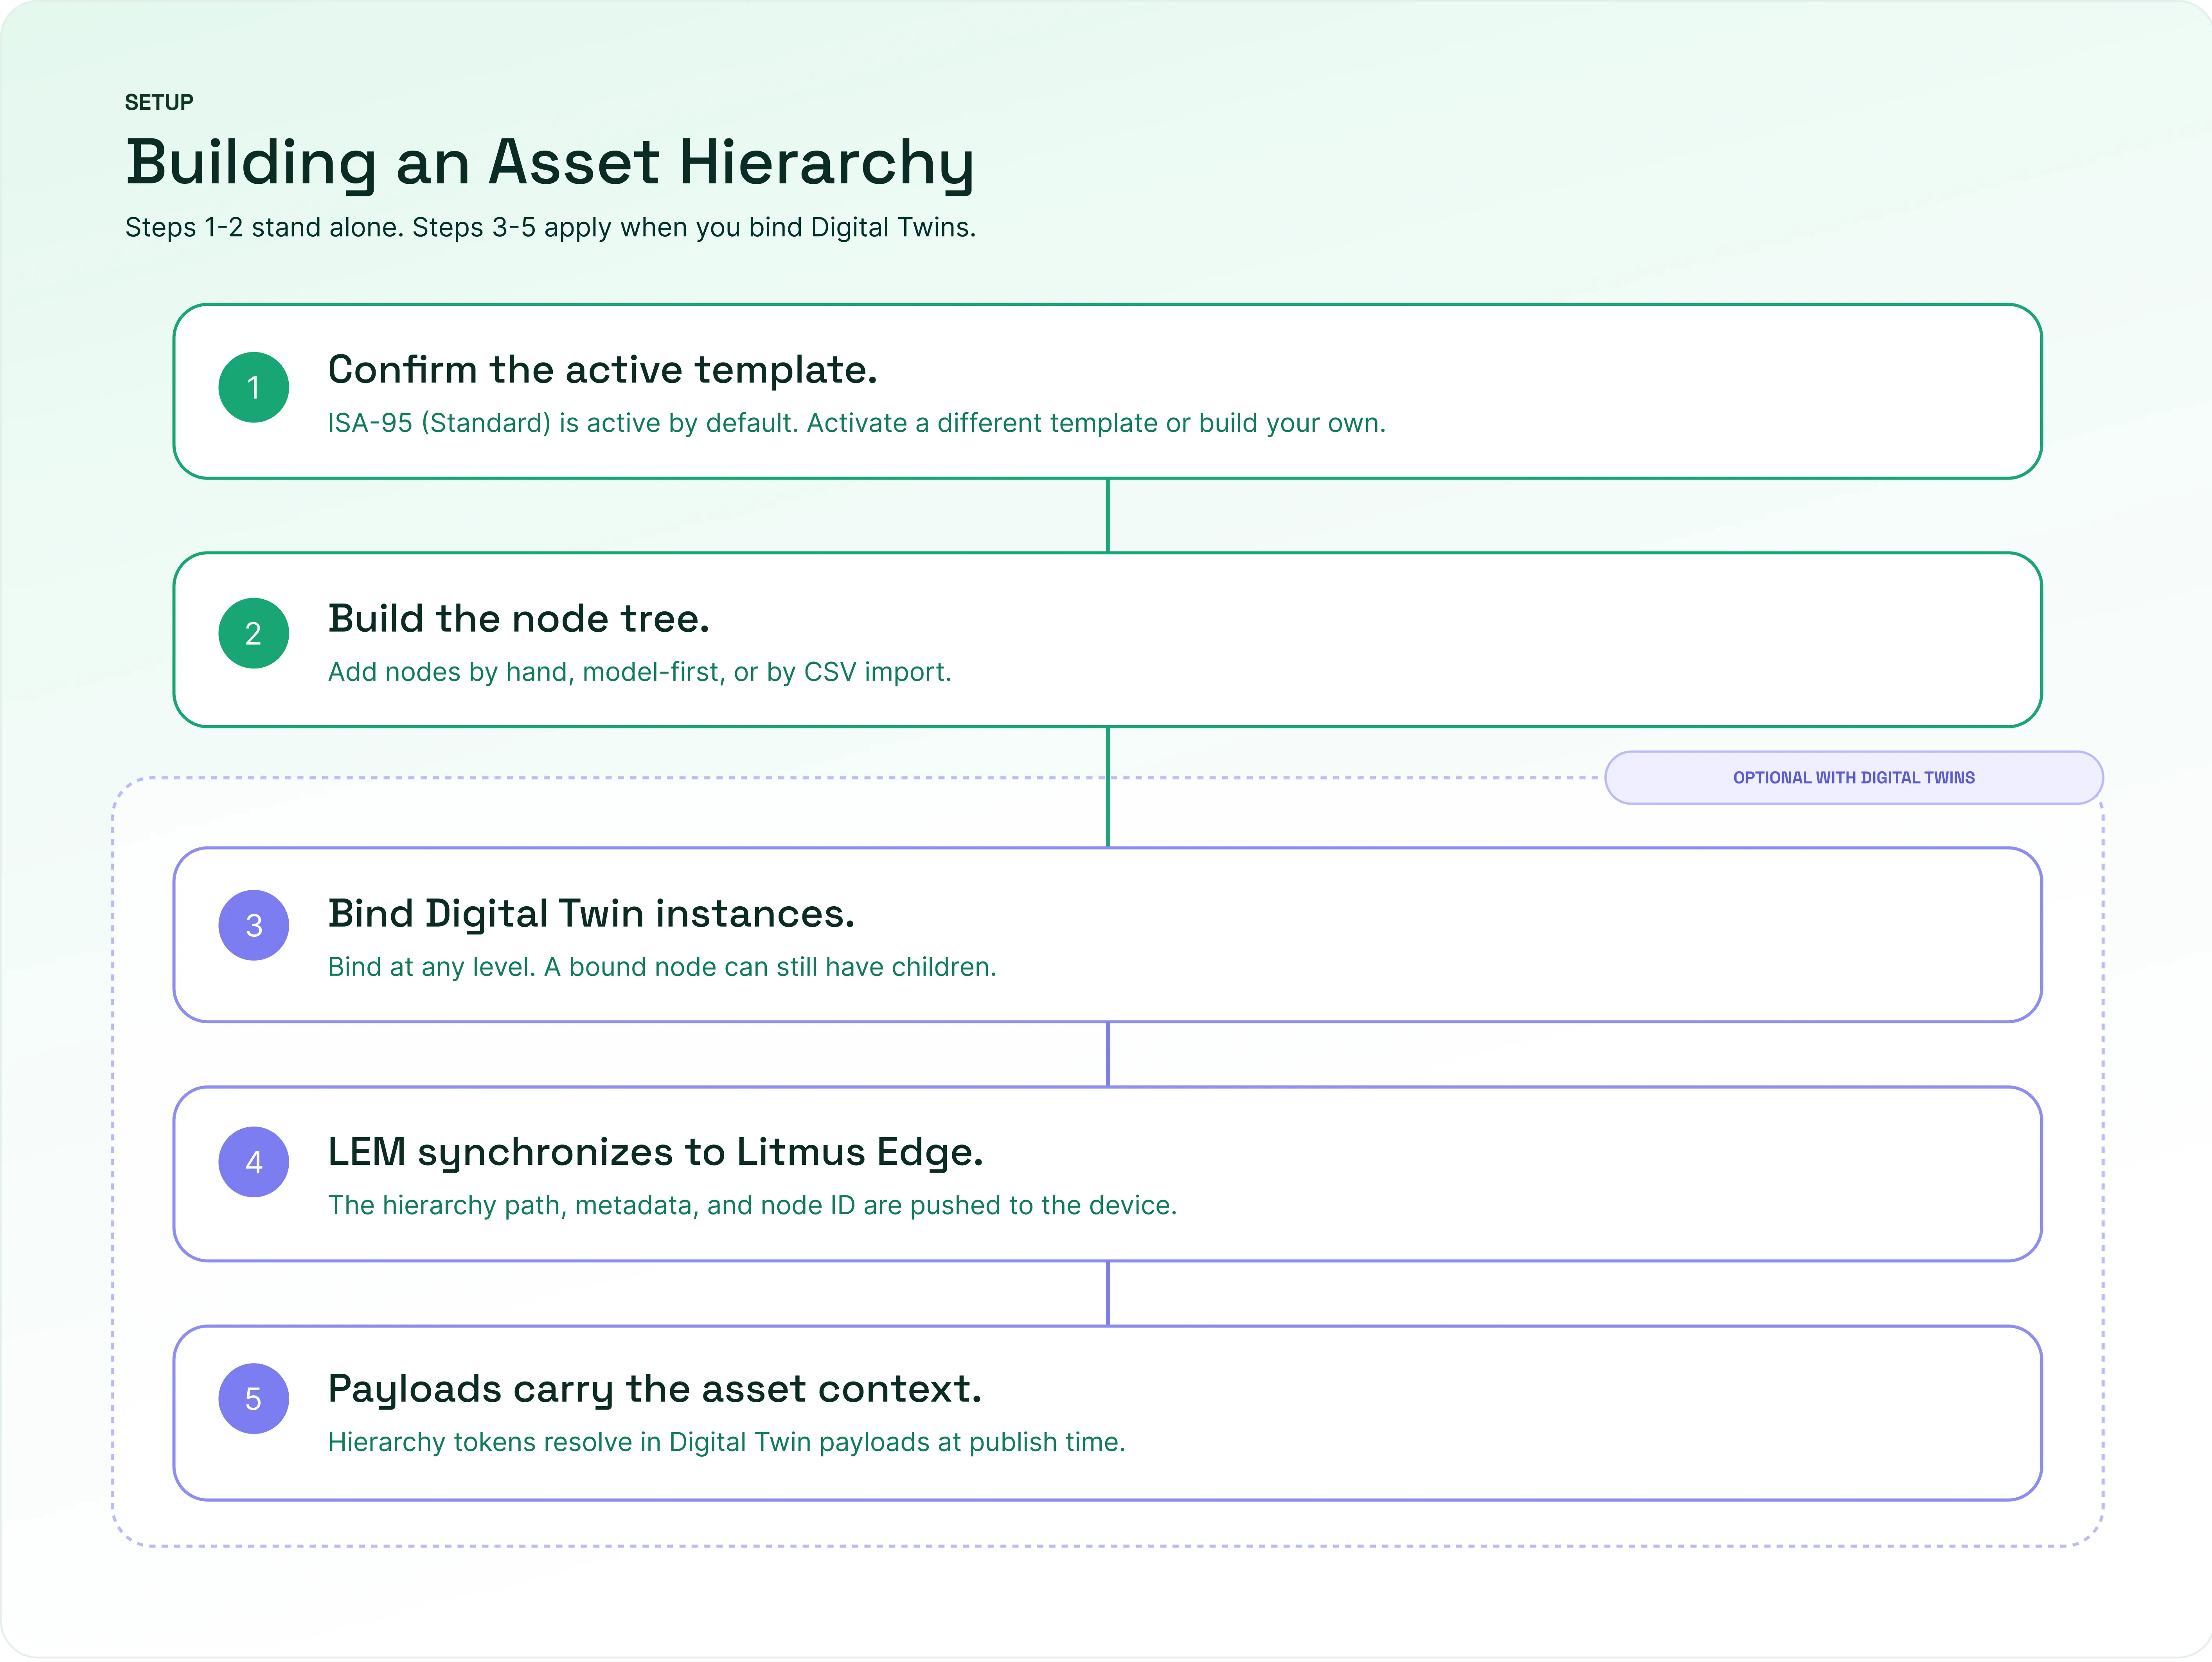Click the 'SETUP' label above title
This screenshot has width=2212, height=1662.
coord(159,102)
